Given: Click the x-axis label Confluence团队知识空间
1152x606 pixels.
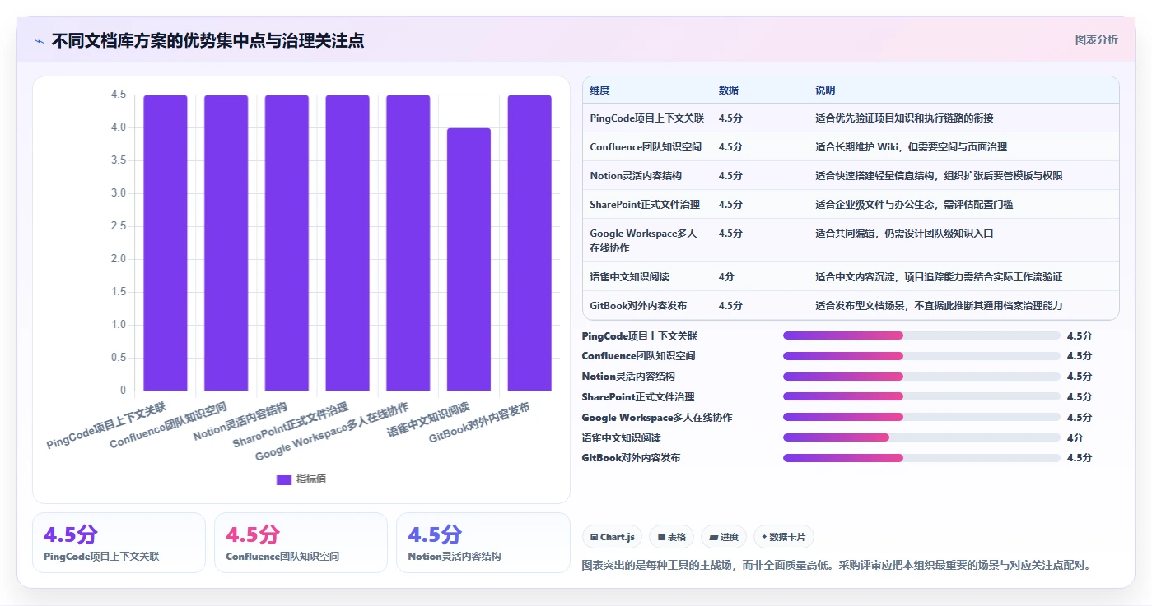Looking at the screenshot, I should 168,425.
